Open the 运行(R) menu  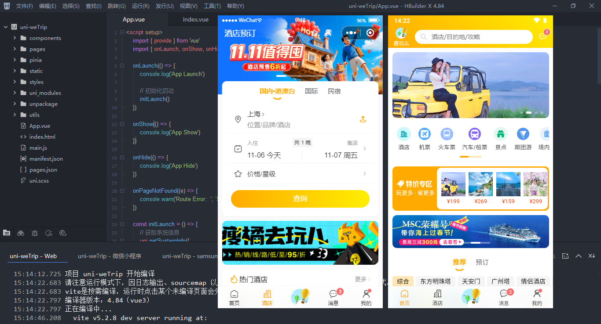140,6
